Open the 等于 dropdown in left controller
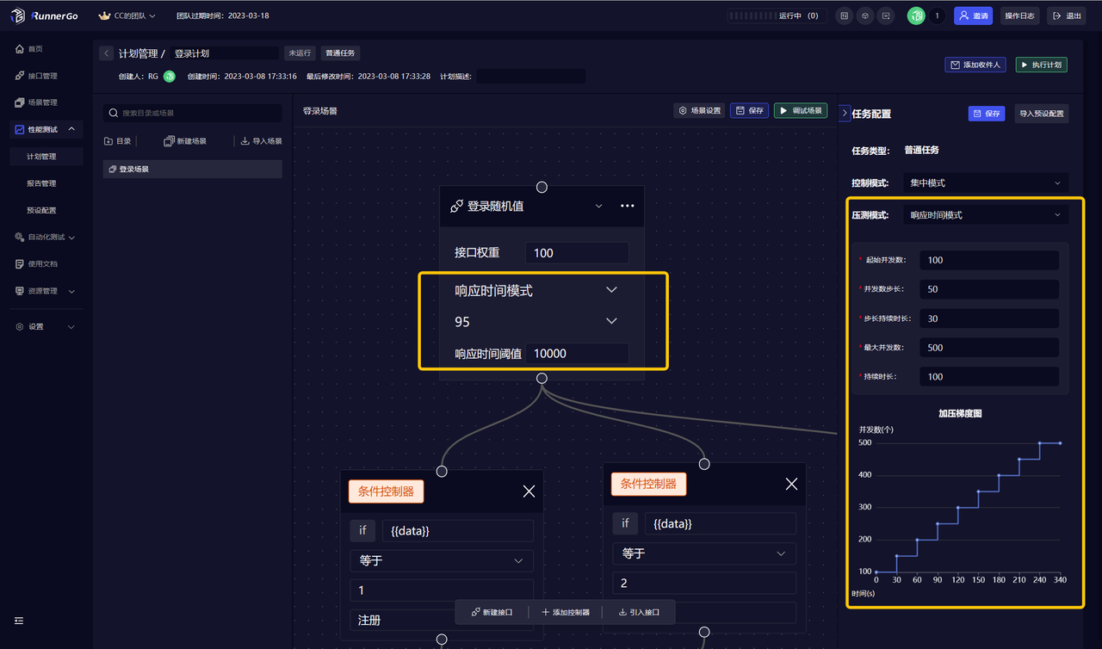 442,560
